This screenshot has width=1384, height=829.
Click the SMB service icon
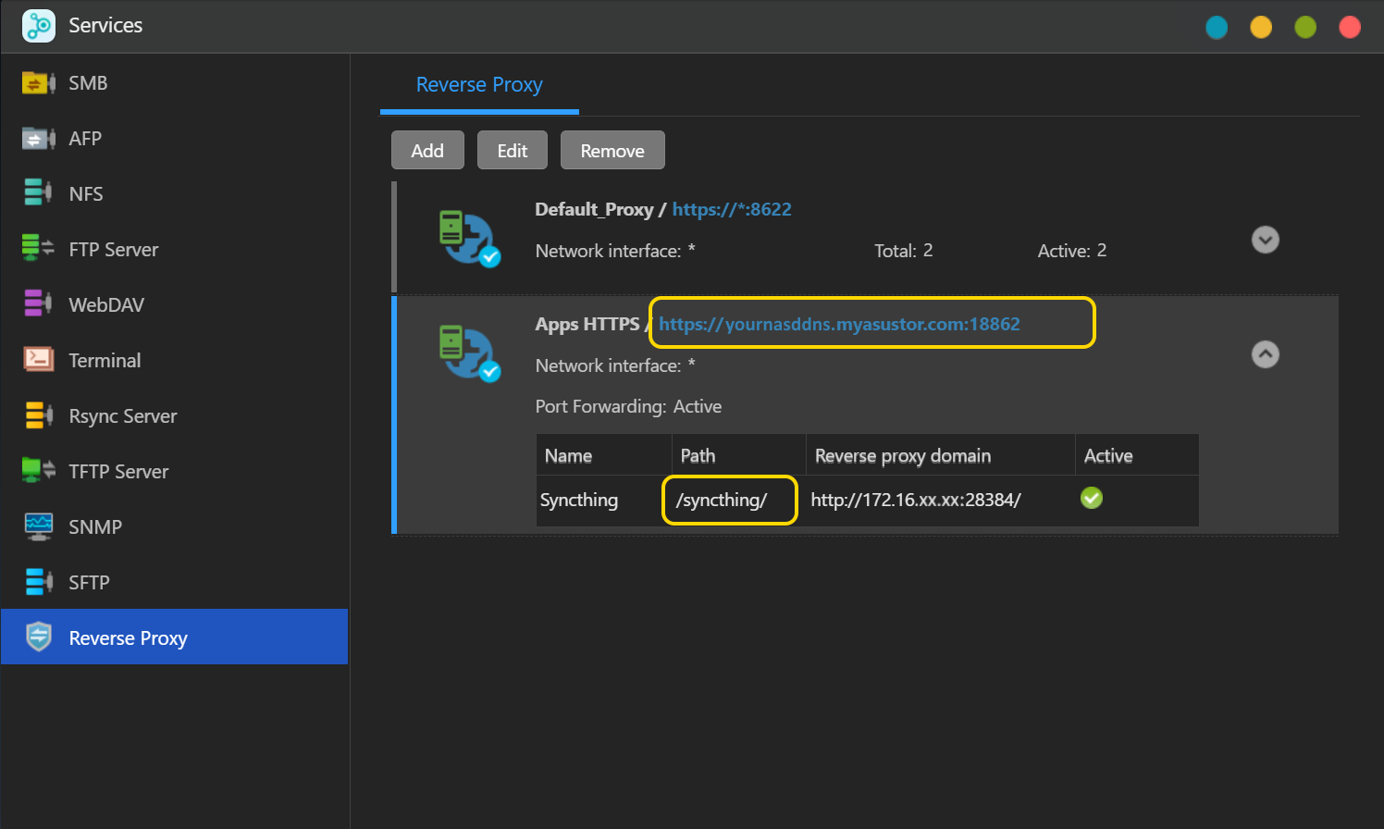(x=39, y=83)
